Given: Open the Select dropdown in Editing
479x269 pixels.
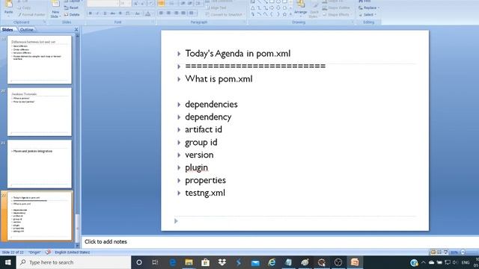Looking at the screenshot, I should click(x=367, y=14).
